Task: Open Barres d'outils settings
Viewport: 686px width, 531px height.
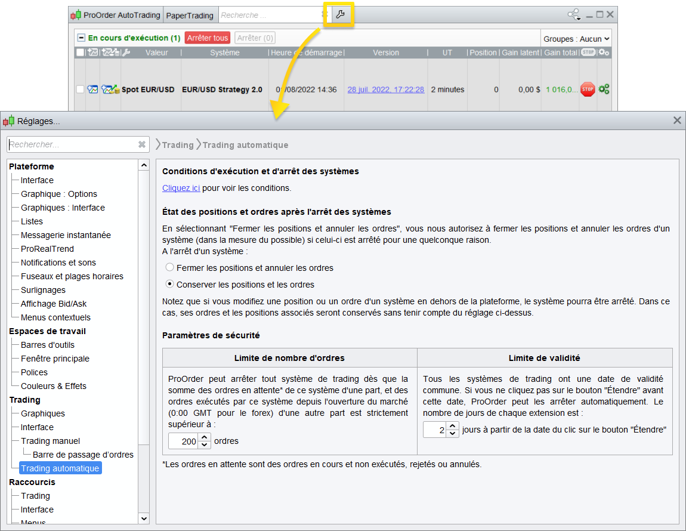Action: coord(48,345)
